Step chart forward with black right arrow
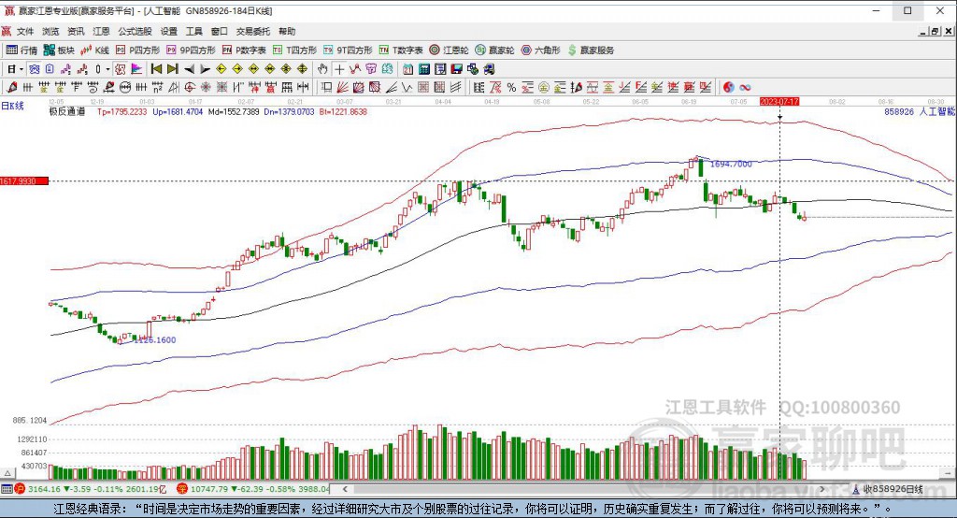The height and width of the screenshot is (518, 957). (205, 69)
